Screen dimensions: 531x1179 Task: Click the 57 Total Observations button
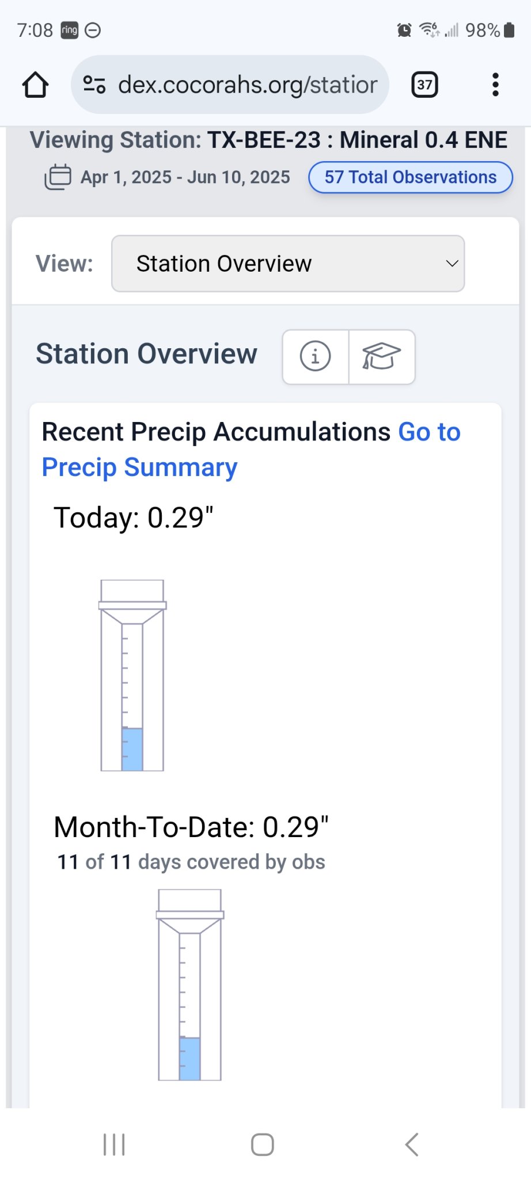(410, 177)
